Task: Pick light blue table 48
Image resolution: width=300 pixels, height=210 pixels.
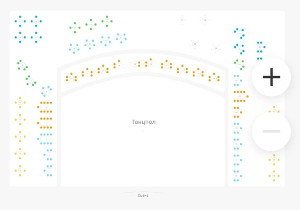Action: (236, 176)
